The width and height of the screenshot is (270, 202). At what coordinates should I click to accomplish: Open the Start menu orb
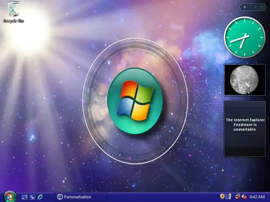point(10,197)
